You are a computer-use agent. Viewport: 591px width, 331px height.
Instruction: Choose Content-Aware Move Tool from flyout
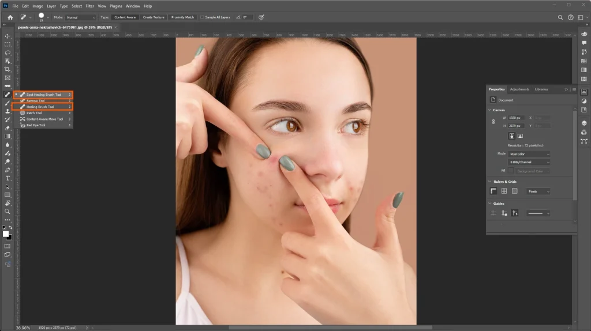43,119
